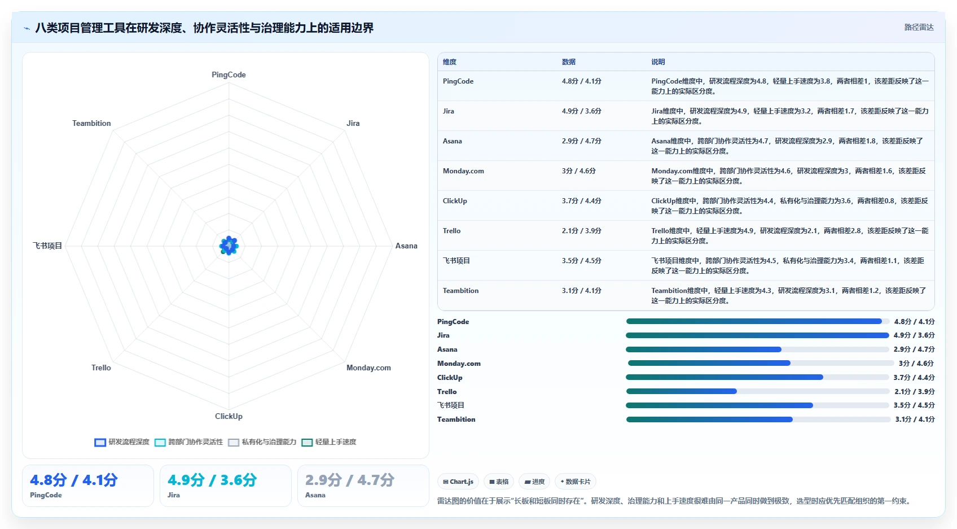Click the 飞书项目 radar axis label
This screenshot has height=529, width=957.
coord(47,246)
